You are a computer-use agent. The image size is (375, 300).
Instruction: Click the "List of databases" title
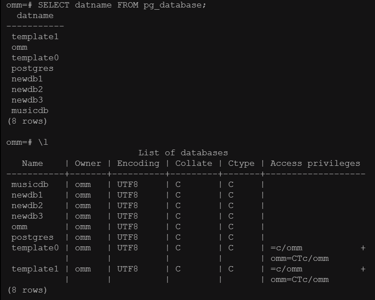pos(183,153)
